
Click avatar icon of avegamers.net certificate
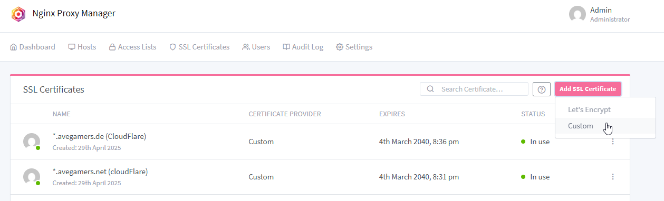coord(32,177)
